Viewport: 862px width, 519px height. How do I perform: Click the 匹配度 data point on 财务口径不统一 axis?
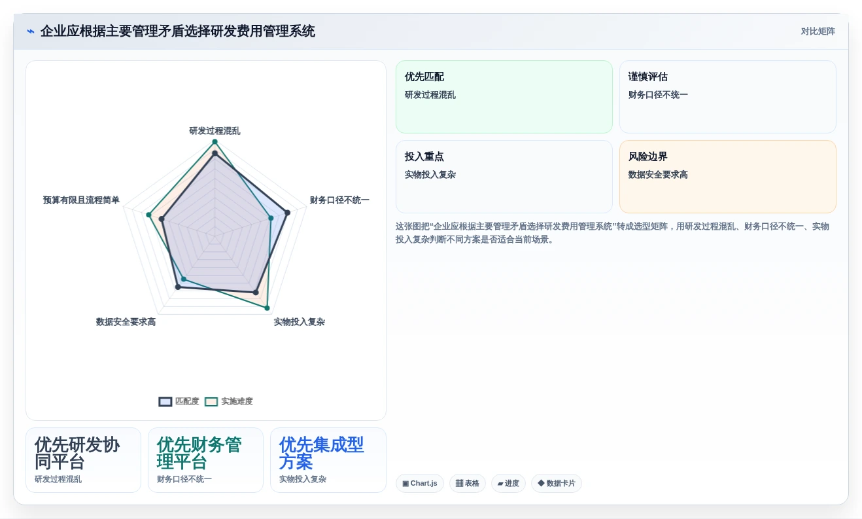tap(287, 212)
